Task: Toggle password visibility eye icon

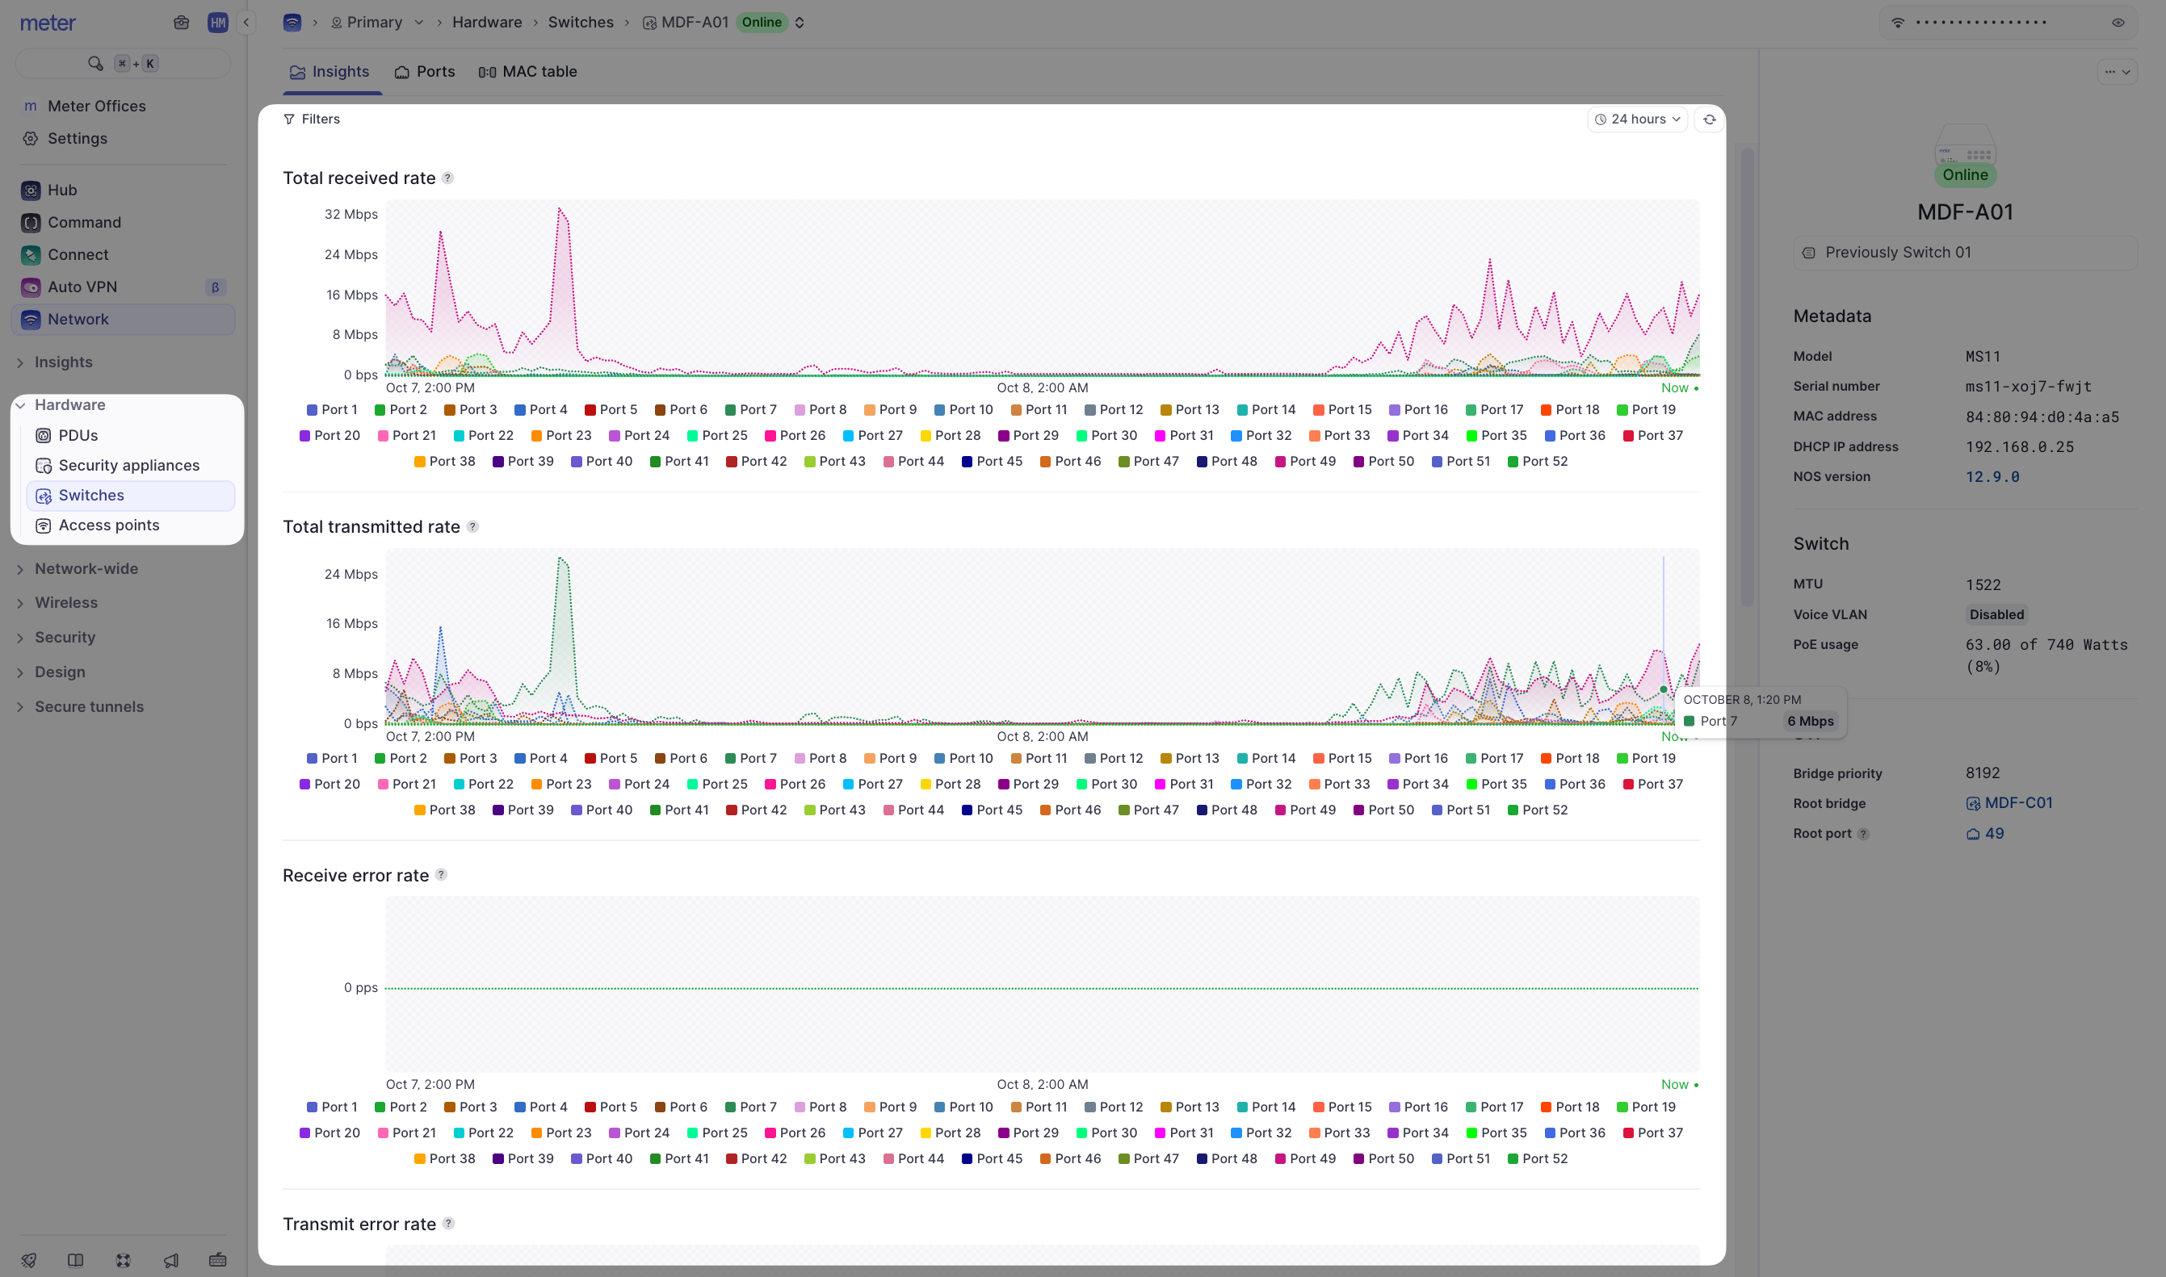Action: (x=2118, y=23)
